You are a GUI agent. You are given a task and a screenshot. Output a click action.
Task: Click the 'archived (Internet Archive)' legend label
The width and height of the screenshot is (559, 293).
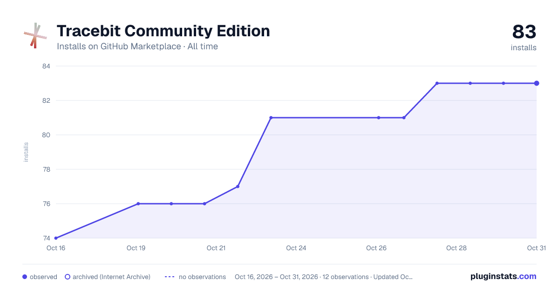pos(111,277)
